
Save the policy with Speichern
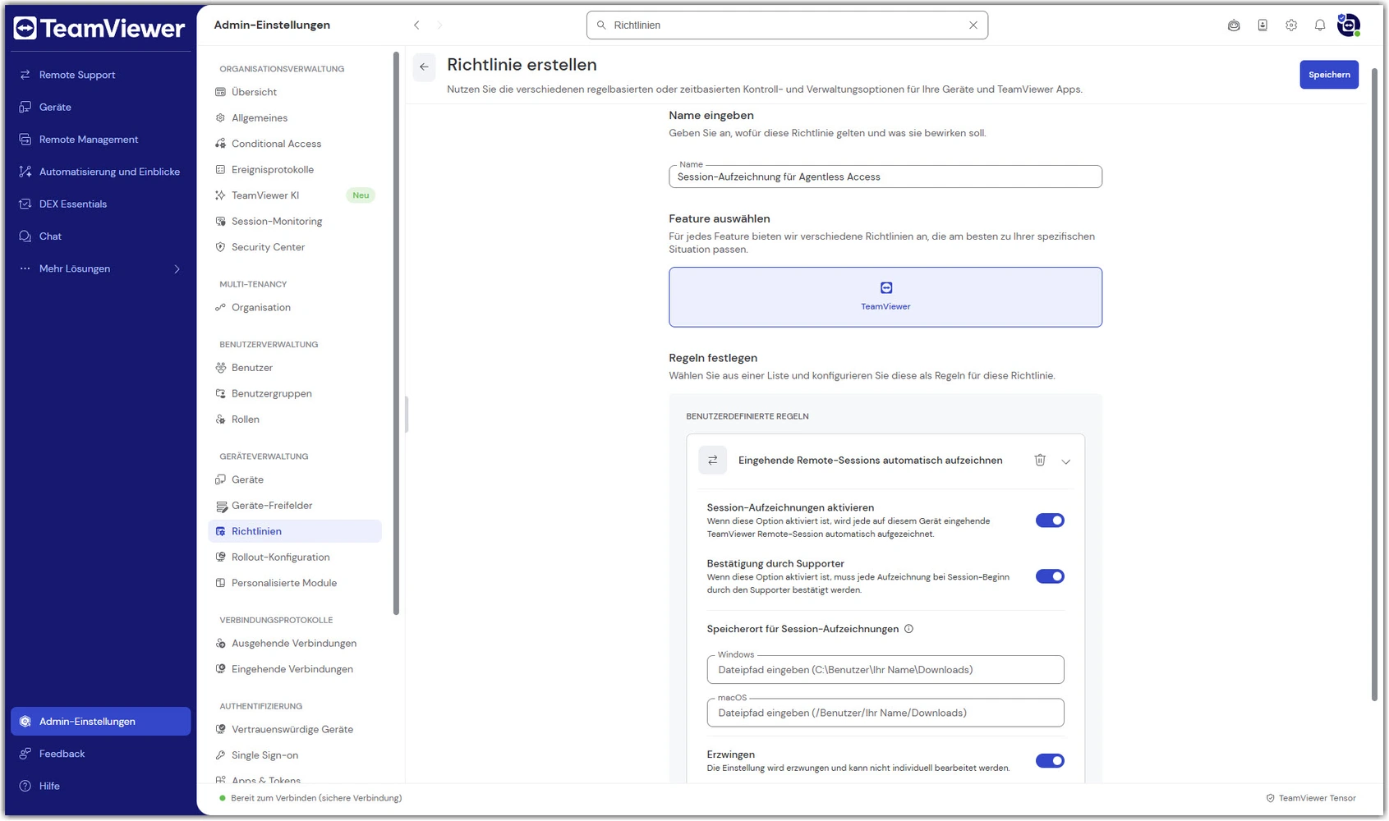tap(1329, 75)
